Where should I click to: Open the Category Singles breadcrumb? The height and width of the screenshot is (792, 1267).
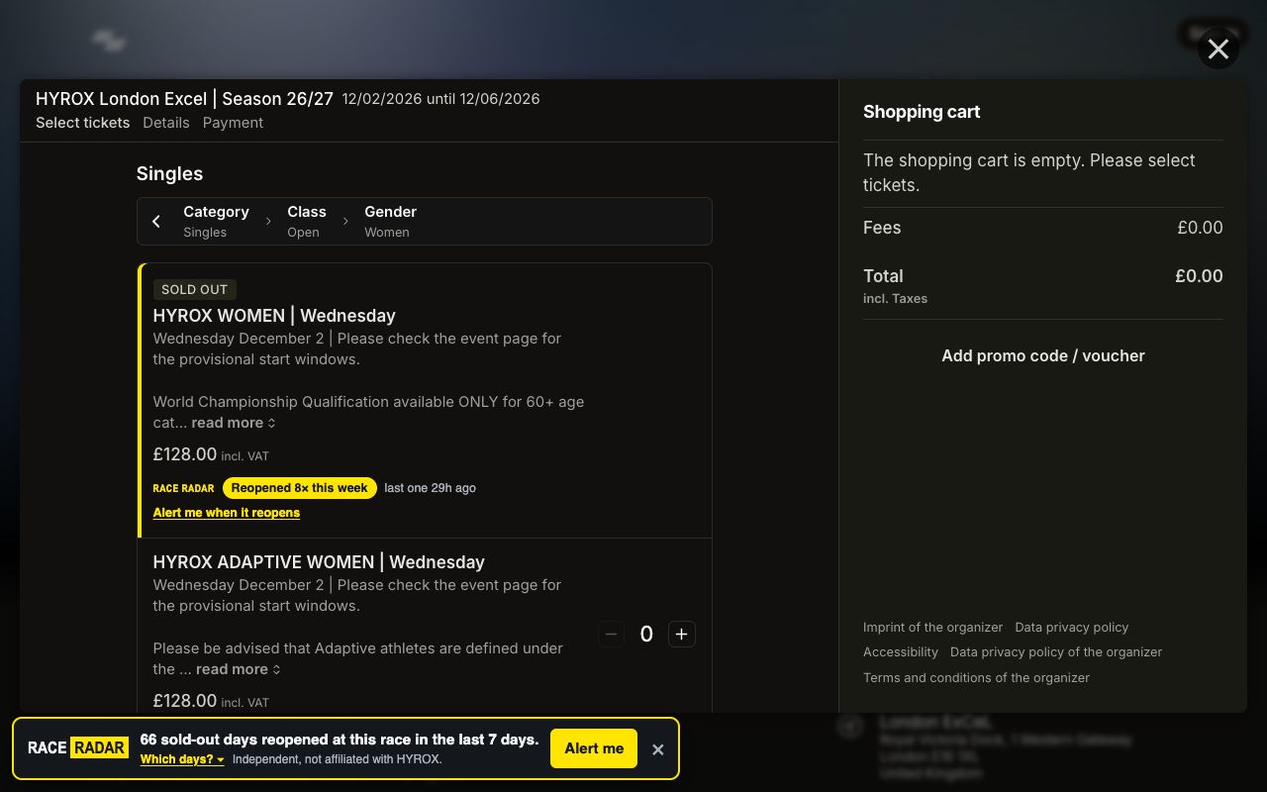[x=216, y=222]
